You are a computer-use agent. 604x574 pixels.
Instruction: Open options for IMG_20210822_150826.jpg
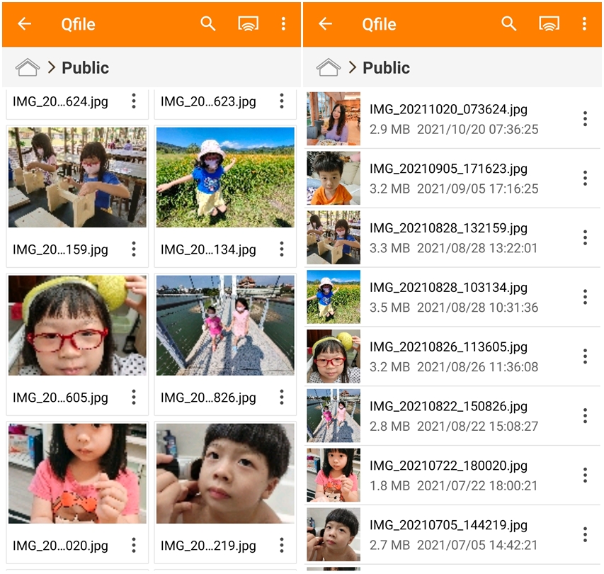tap(585, 415)
